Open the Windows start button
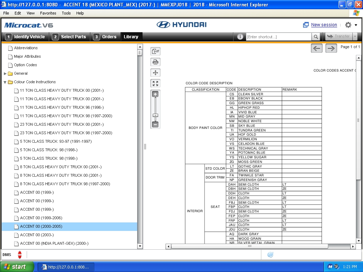363x272 pixels. pos(17,267)
